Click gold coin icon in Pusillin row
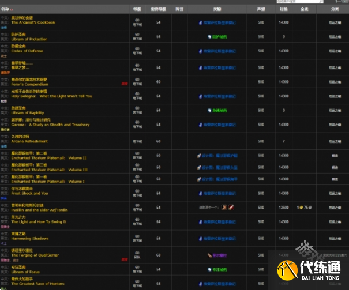349x290 pixels. point(301,207)
